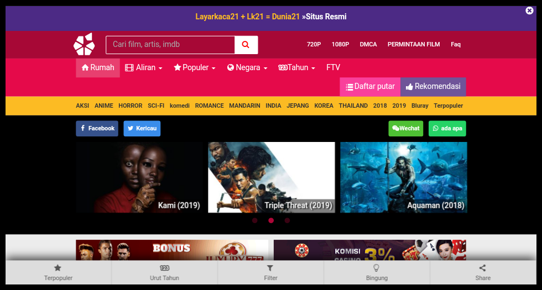Select the JEPANG category link
This screenshot has height=290, width=542.
click(x=298, y=106)
